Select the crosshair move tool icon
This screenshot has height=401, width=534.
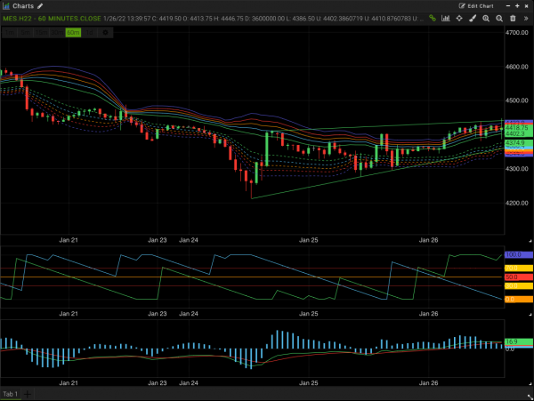pos(459,19)
